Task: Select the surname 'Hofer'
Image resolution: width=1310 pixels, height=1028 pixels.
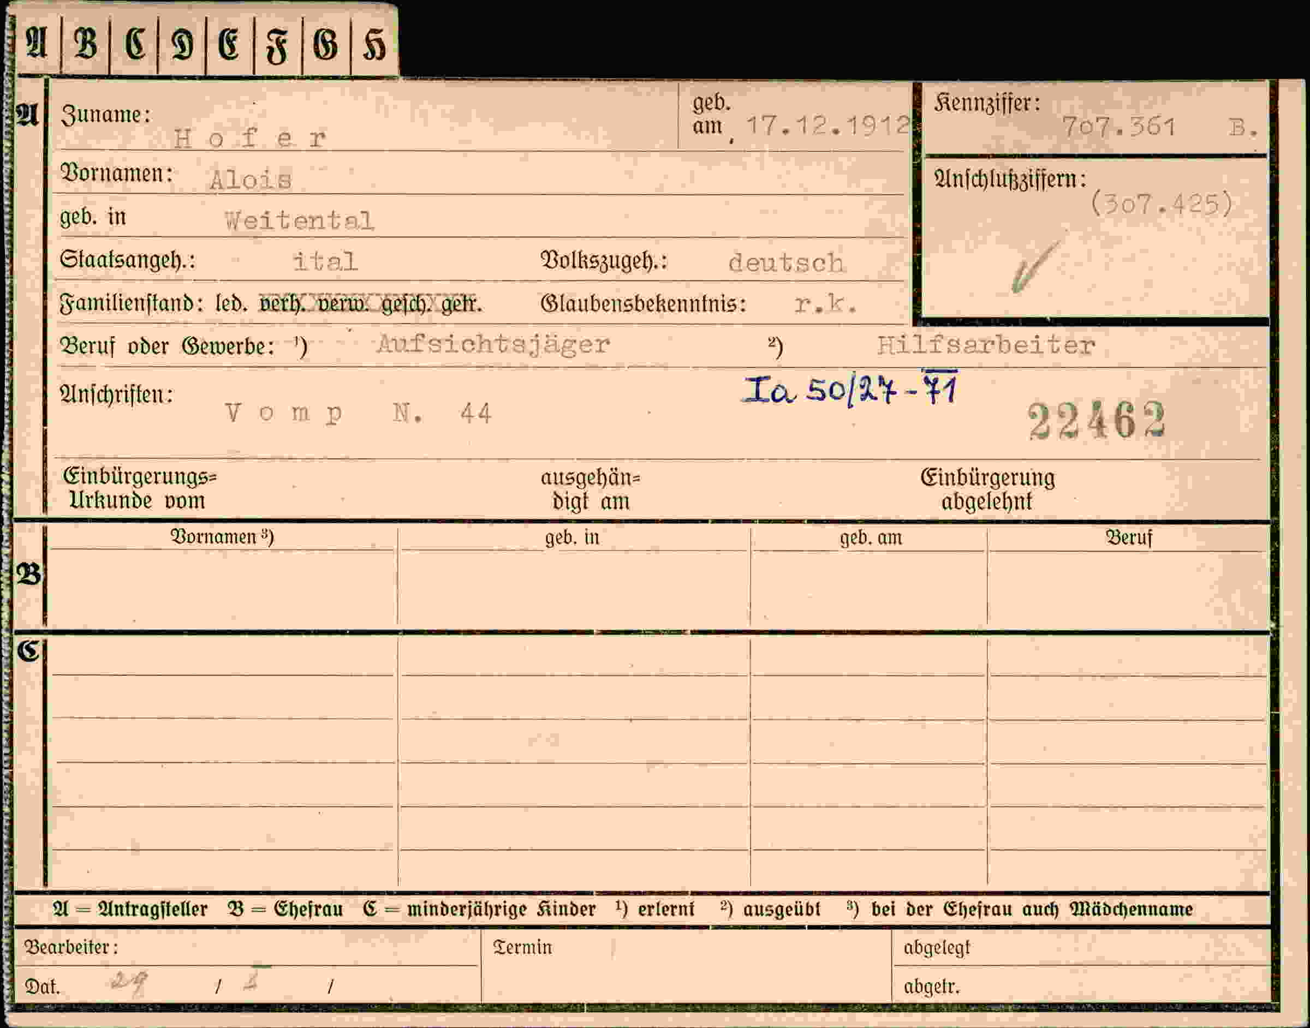Action: [x=250, y=139]
